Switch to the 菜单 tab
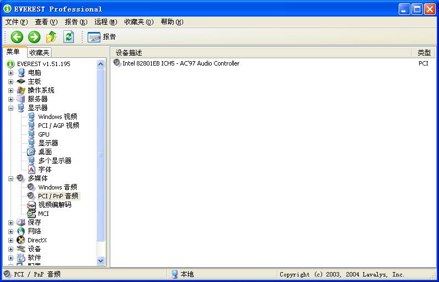 [x=14, y=52]
